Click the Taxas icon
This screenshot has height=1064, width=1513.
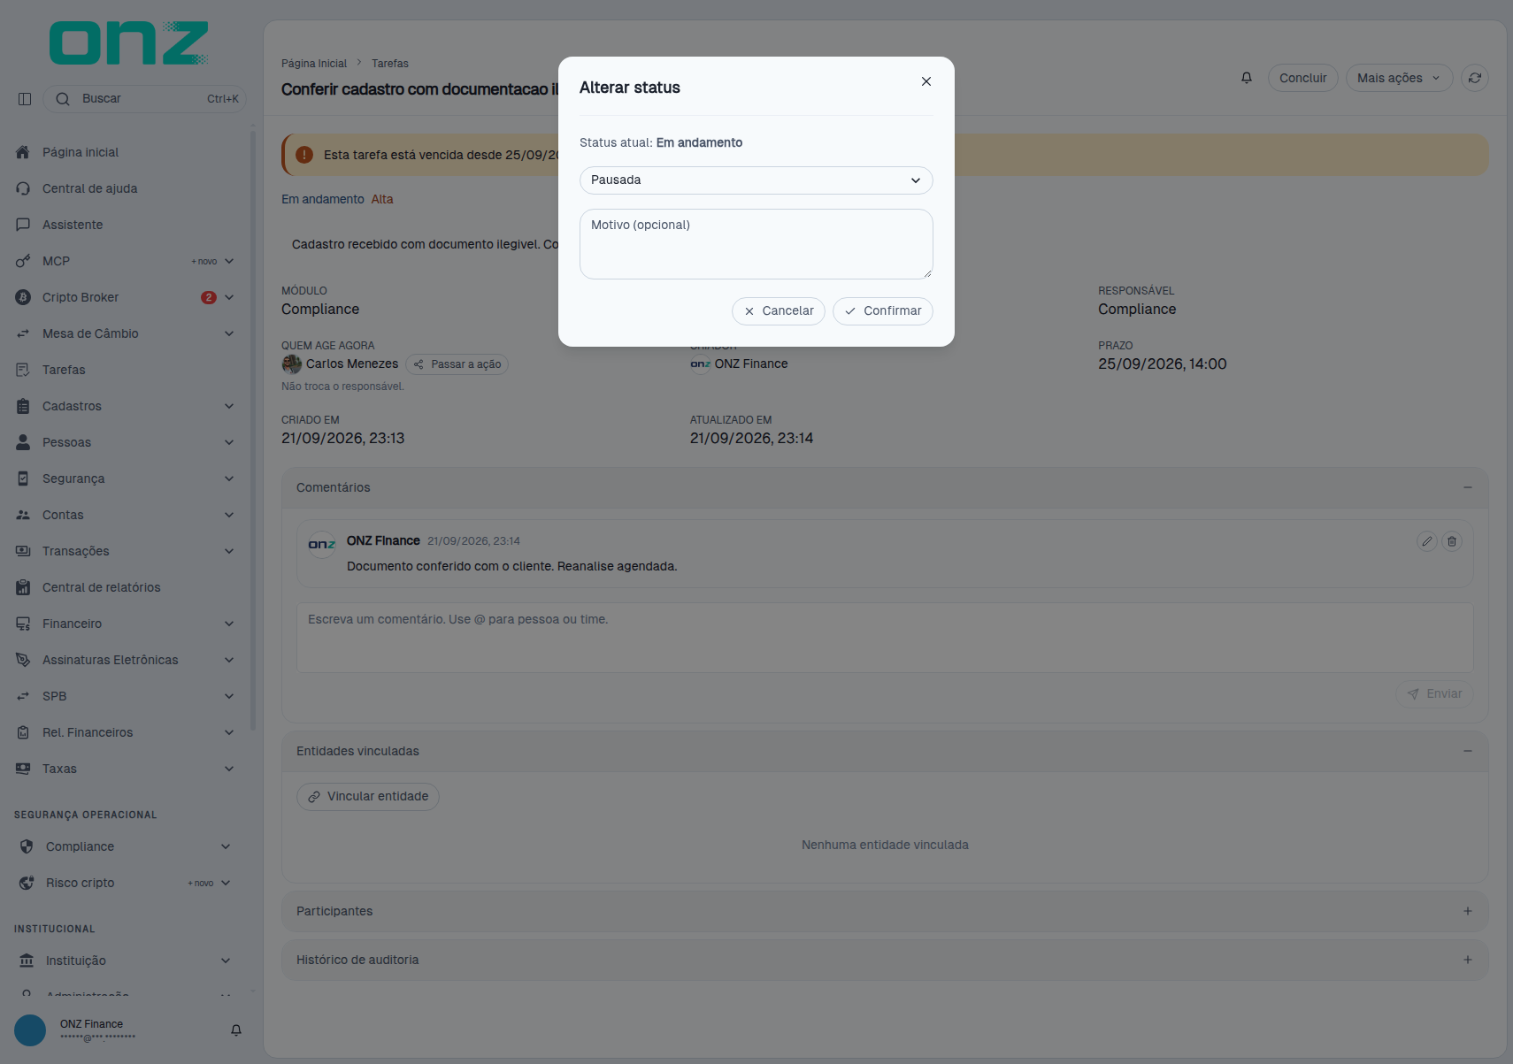[x=23, y=769]
